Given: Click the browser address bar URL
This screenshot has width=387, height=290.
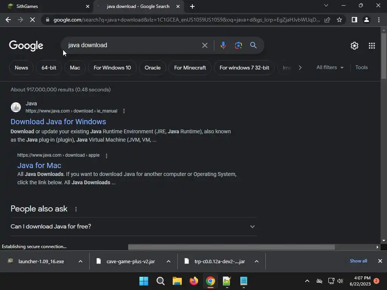Looking at the screenshot, I should (187, 20).
